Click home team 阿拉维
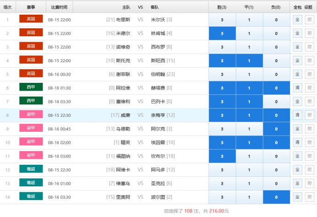The height and width of the screenshot is (217, 317). tap(123, 88)
